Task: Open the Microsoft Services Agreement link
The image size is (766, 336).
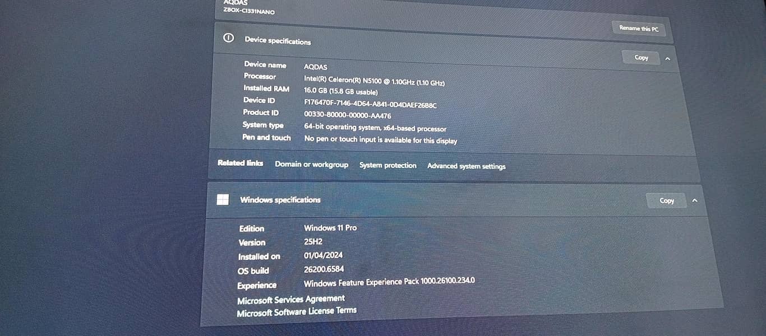Action: click(x=291, y=300)
